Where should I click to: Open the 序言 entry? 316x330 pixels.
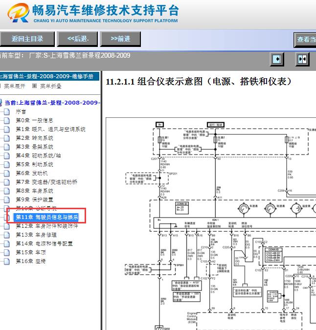tap(21, 112)
